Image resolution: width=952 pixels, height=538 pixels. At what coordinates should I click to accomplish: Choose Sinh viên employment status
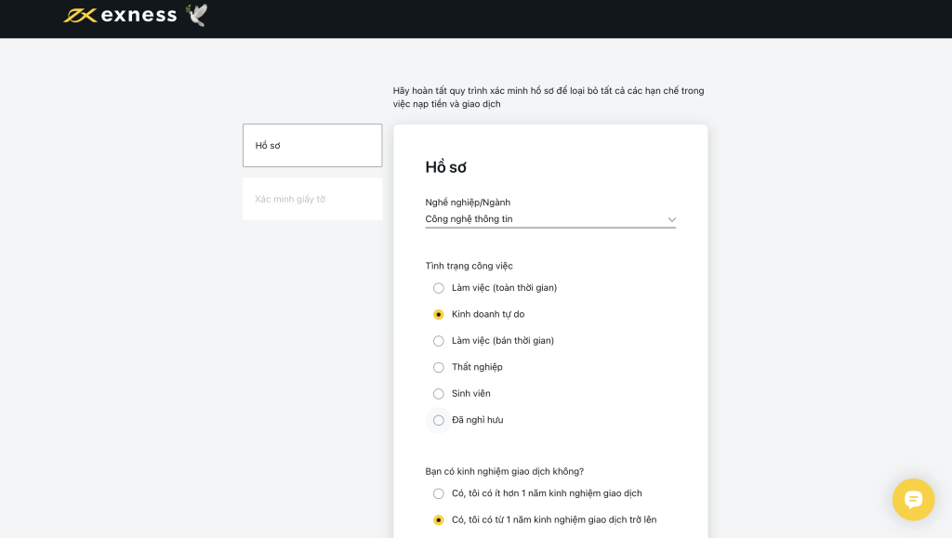pos(439,394)
